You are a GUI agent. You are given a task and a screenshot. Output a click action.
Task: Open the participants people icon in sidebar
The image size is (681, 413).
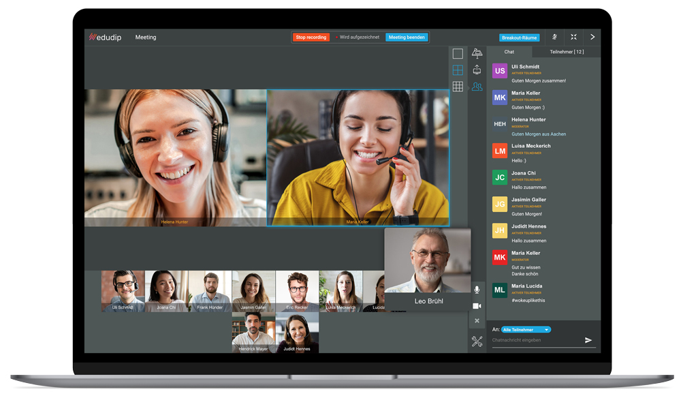[x=477, y=87]
